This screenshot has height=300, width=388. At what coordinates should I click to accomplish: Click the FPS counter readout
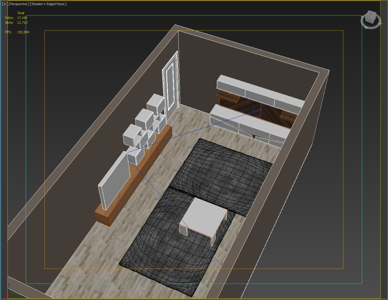(x=17, y=32)
